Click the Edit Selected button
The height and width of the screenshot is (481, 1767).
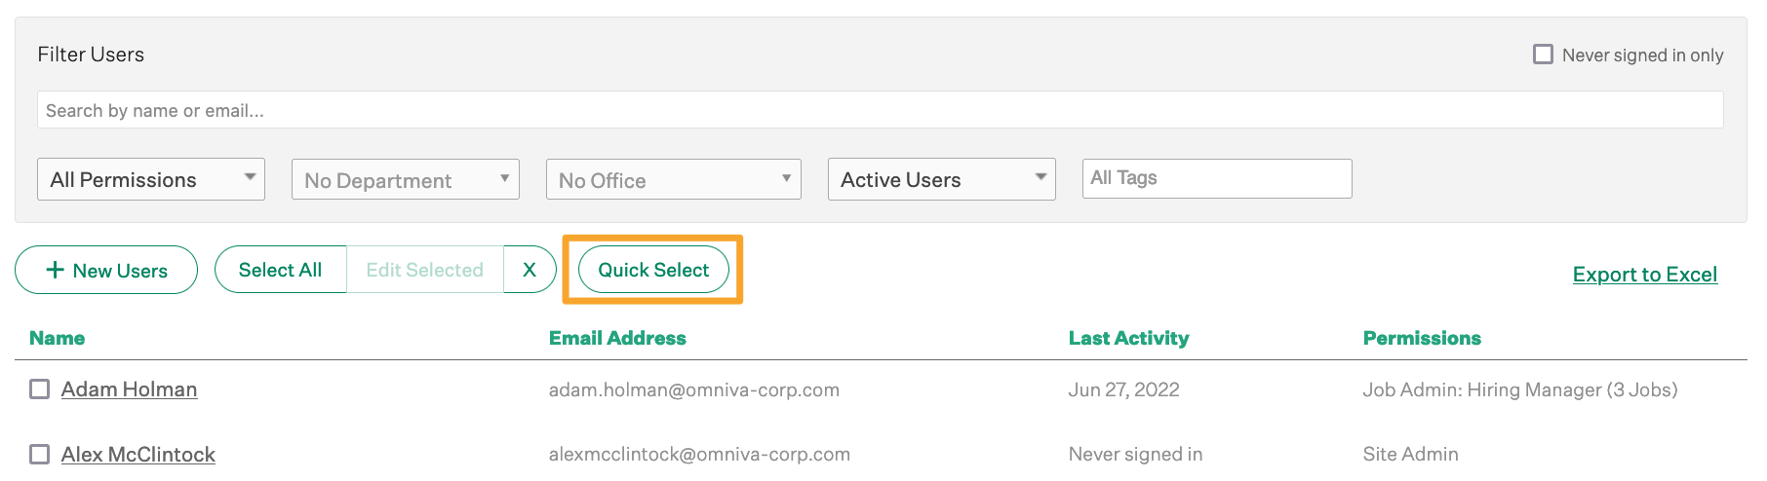(424, 270)
